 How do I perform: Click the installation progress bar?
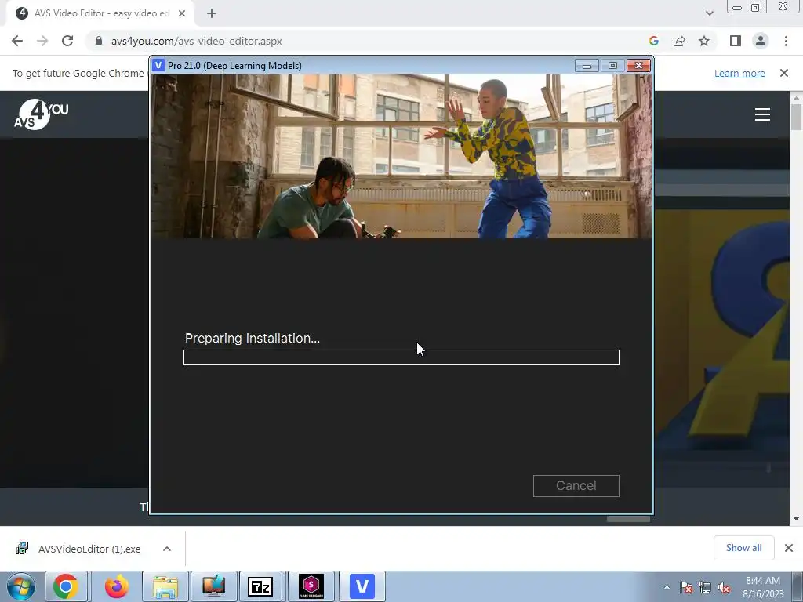tap(401, 357)
